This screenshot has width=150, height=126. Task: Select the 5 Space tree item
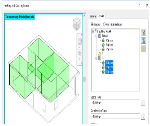point(109,45)
